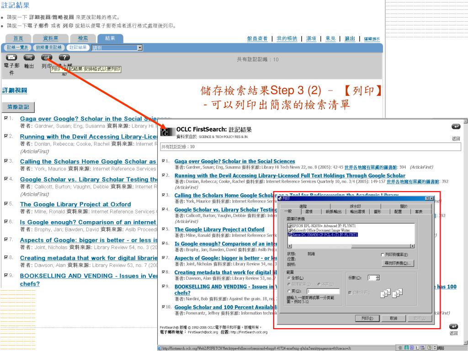The width and height of the screenshot is (468, 351).
Task: Click the email (電子郵件) envelope icon
Action: tap(11, 57)
